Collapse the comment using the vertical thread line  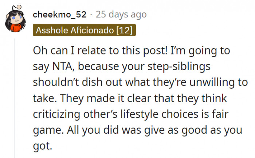click(15, 98)
